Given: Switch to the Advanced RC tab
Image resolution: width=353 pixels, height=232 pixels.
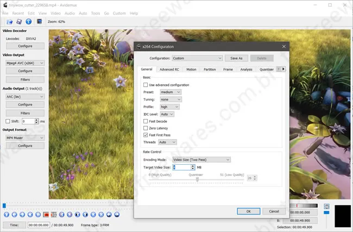Looking at the screenshot, I should point(169,70).
